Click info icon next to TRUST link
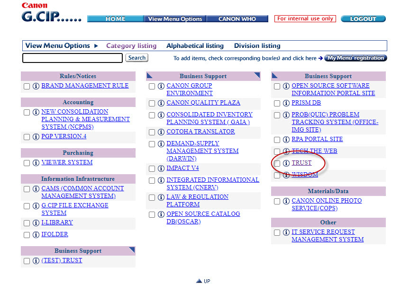410x284 pixels. coord(286,163)
